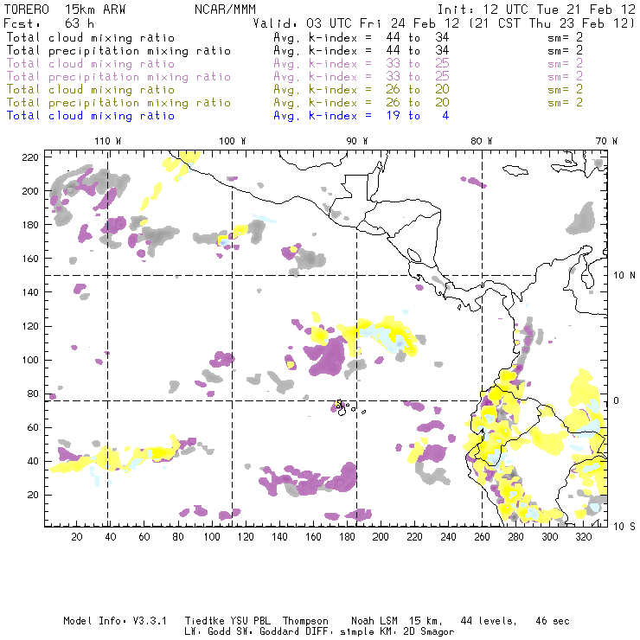Click the y-axis tick label 220
This screenshot has height=640, width=640.
(x=30, y=157)
